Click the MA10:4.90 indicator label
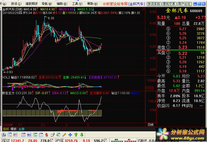The width and height of the screenshot is (207, 142). tap(47, 9)
